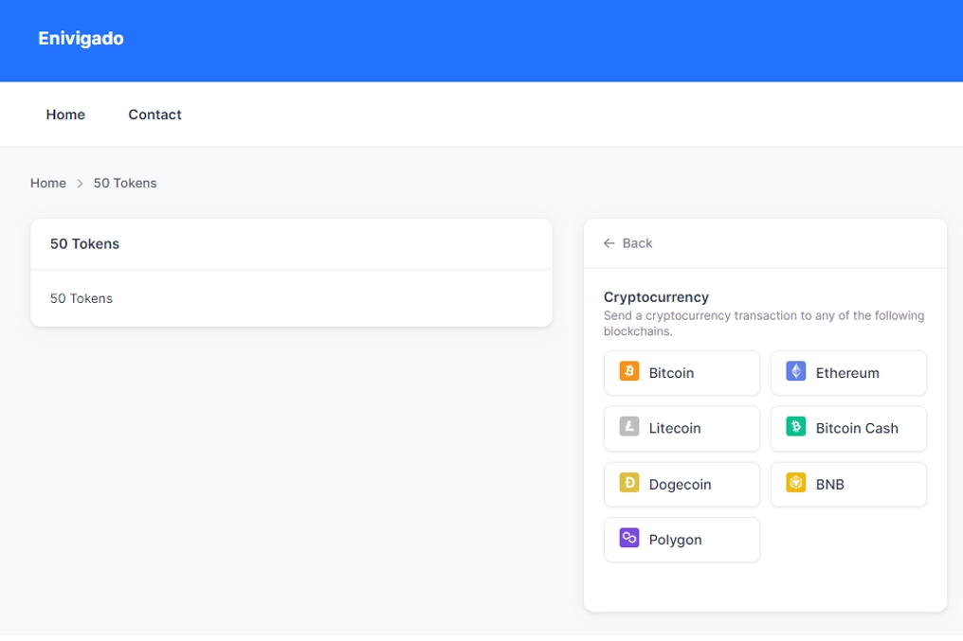
Task: Click the 50 Tokens product description text
Action: 82,298
